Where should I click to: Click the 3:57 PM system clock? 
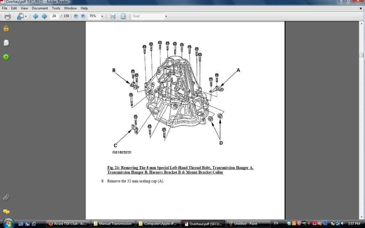point(354,224)
